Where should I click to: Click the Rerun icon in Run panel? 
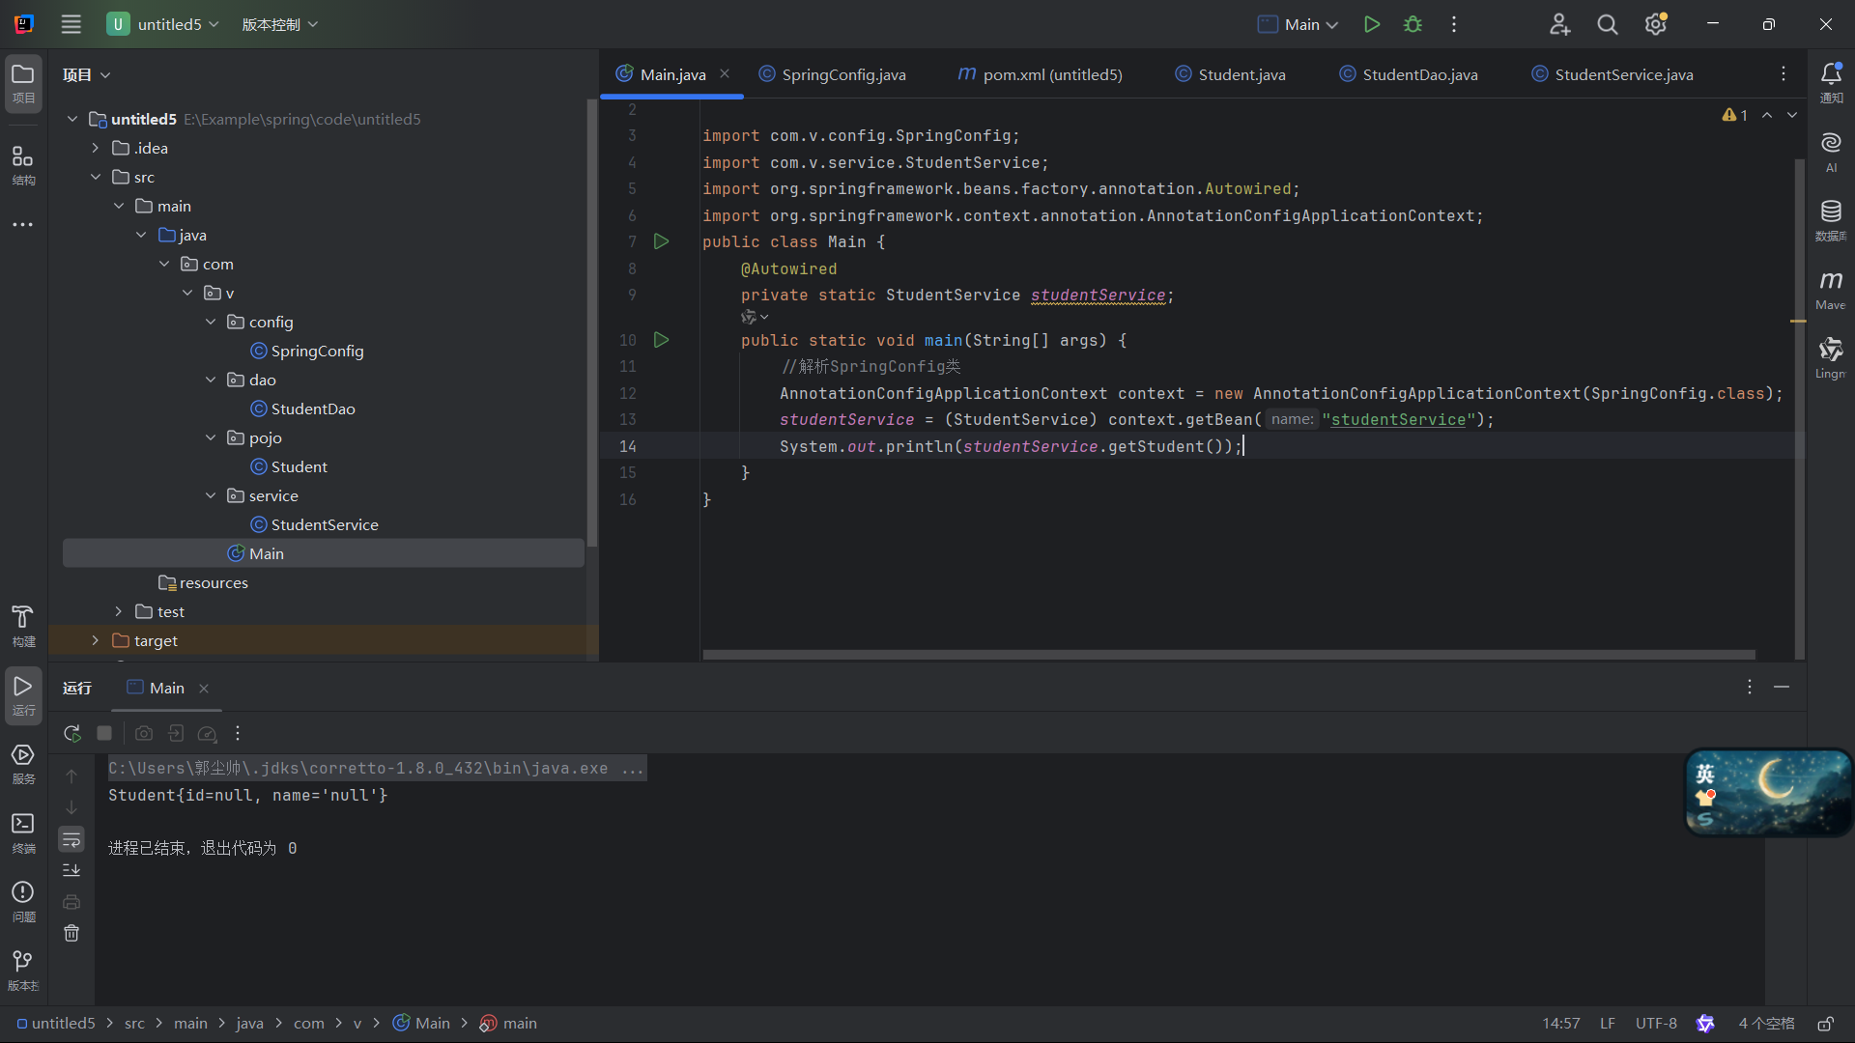coord(72,734)
